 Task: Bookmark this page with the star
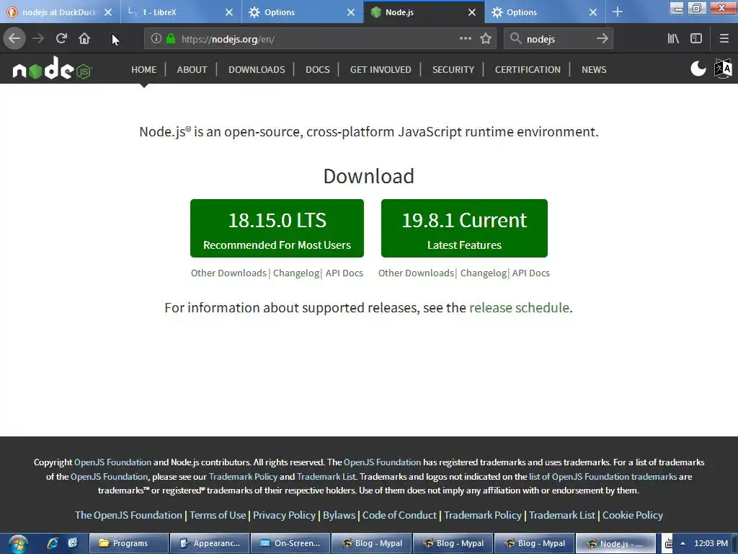click(486, 39)
